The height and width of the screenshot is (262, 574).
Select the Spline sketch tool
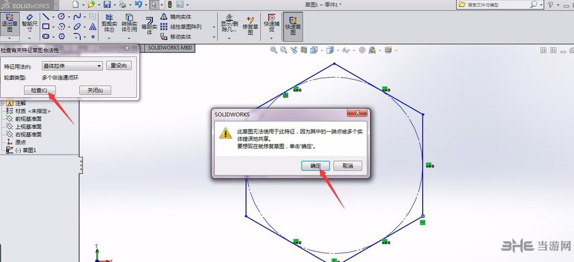point(77,17)
